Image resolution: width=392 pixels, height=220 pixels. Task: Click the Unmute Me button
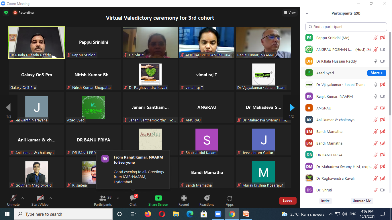click(x=362, y=201)
